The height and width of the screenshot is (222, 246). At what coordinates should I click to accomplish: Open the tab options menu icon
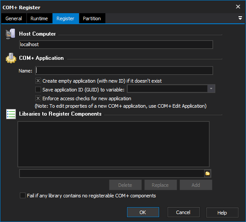[240, 18]
